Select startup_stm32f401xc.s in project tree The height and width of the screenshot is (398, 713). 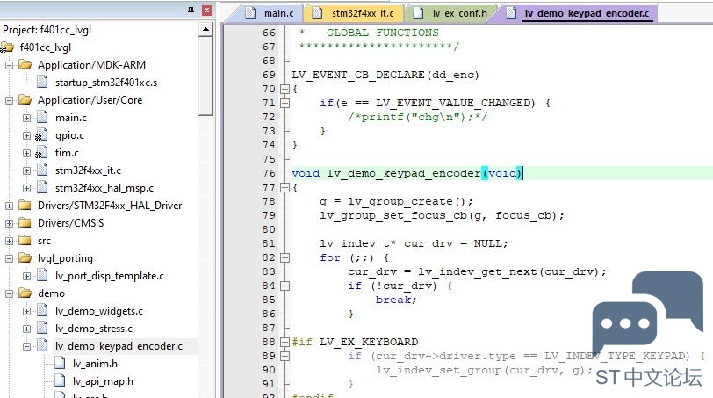point(106,83)
